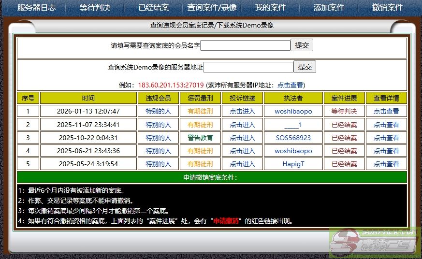The height and width of the screenshot is (259, 422).
Task: Select the 查询案件/录像 tab
Action: click(x=212, y=8)
